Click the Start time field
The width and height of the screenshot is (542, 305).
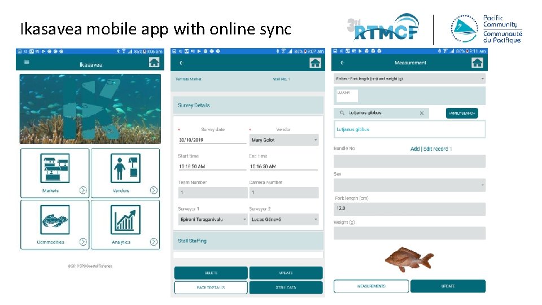pos(212,166)
